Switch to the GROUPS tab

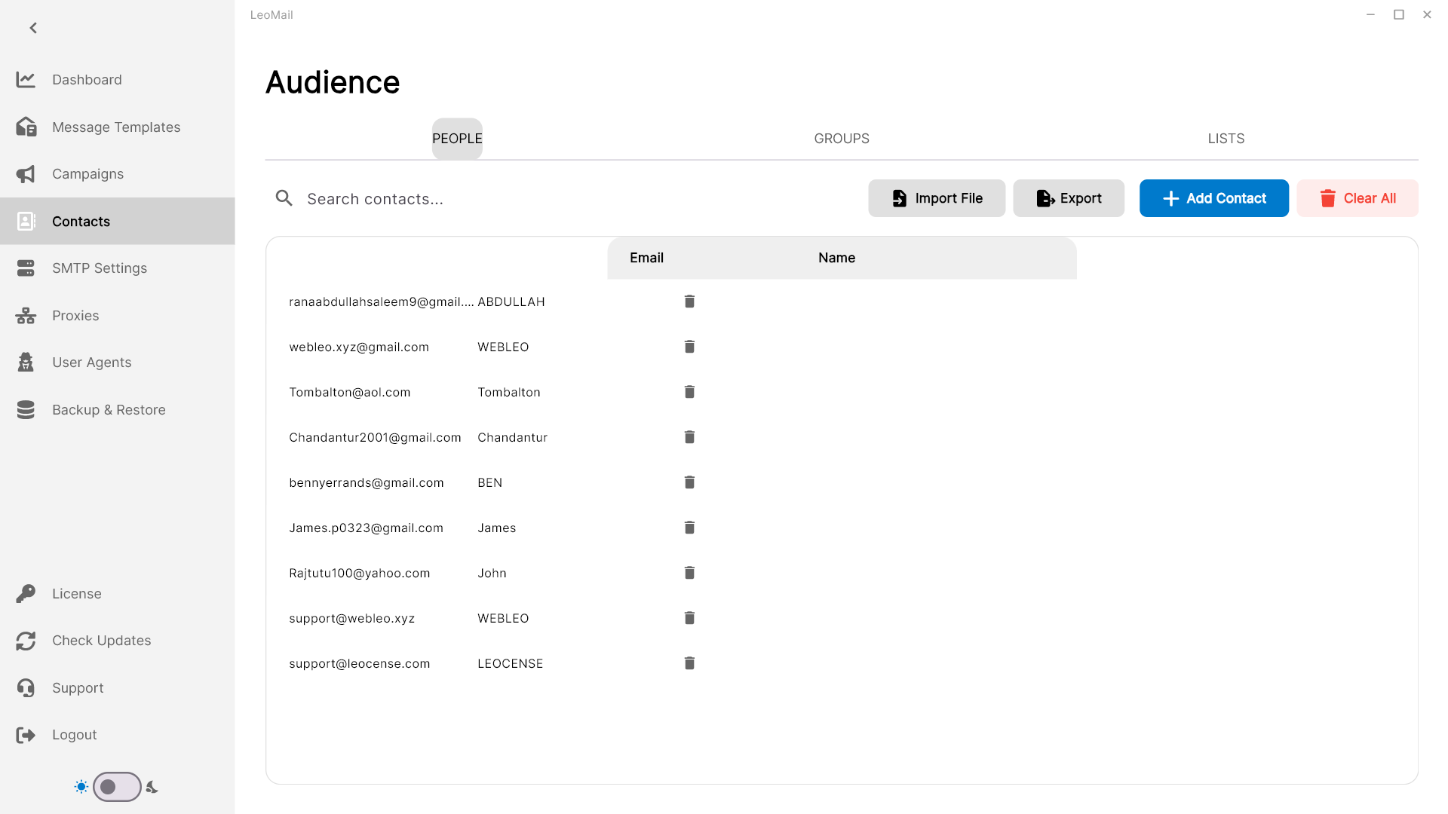point(842,139)
